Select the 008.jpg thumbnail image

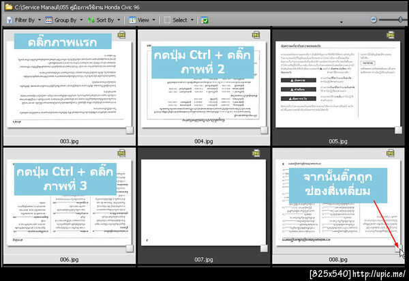tap(338, 203)
